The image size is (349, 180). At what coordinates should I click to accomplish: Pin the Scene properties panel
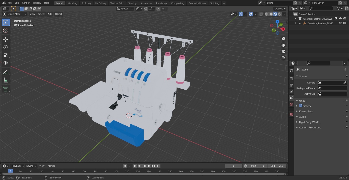[345, 70]
